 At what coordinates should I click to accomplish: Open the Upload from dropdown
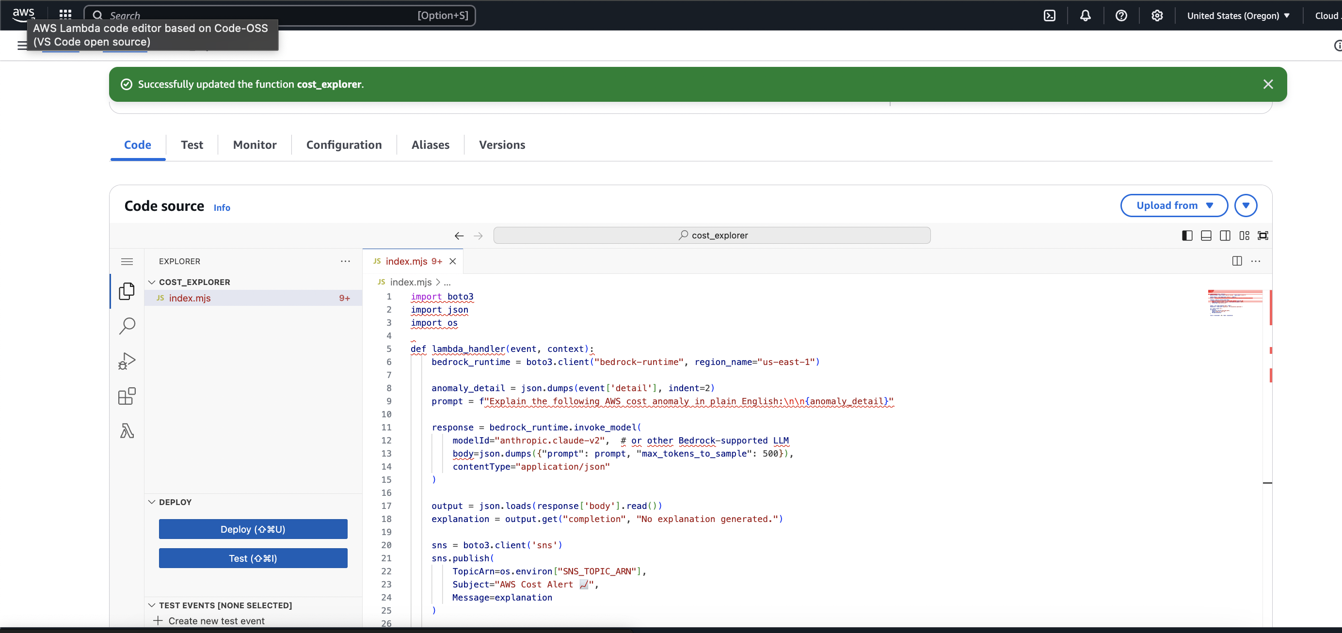1174,206
